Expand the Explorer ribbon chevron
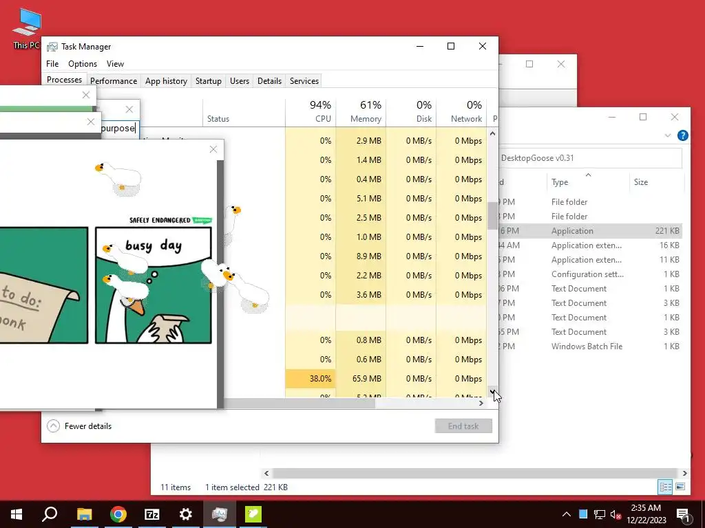Viewport: 705px width, 528px height. coord(668,135)
